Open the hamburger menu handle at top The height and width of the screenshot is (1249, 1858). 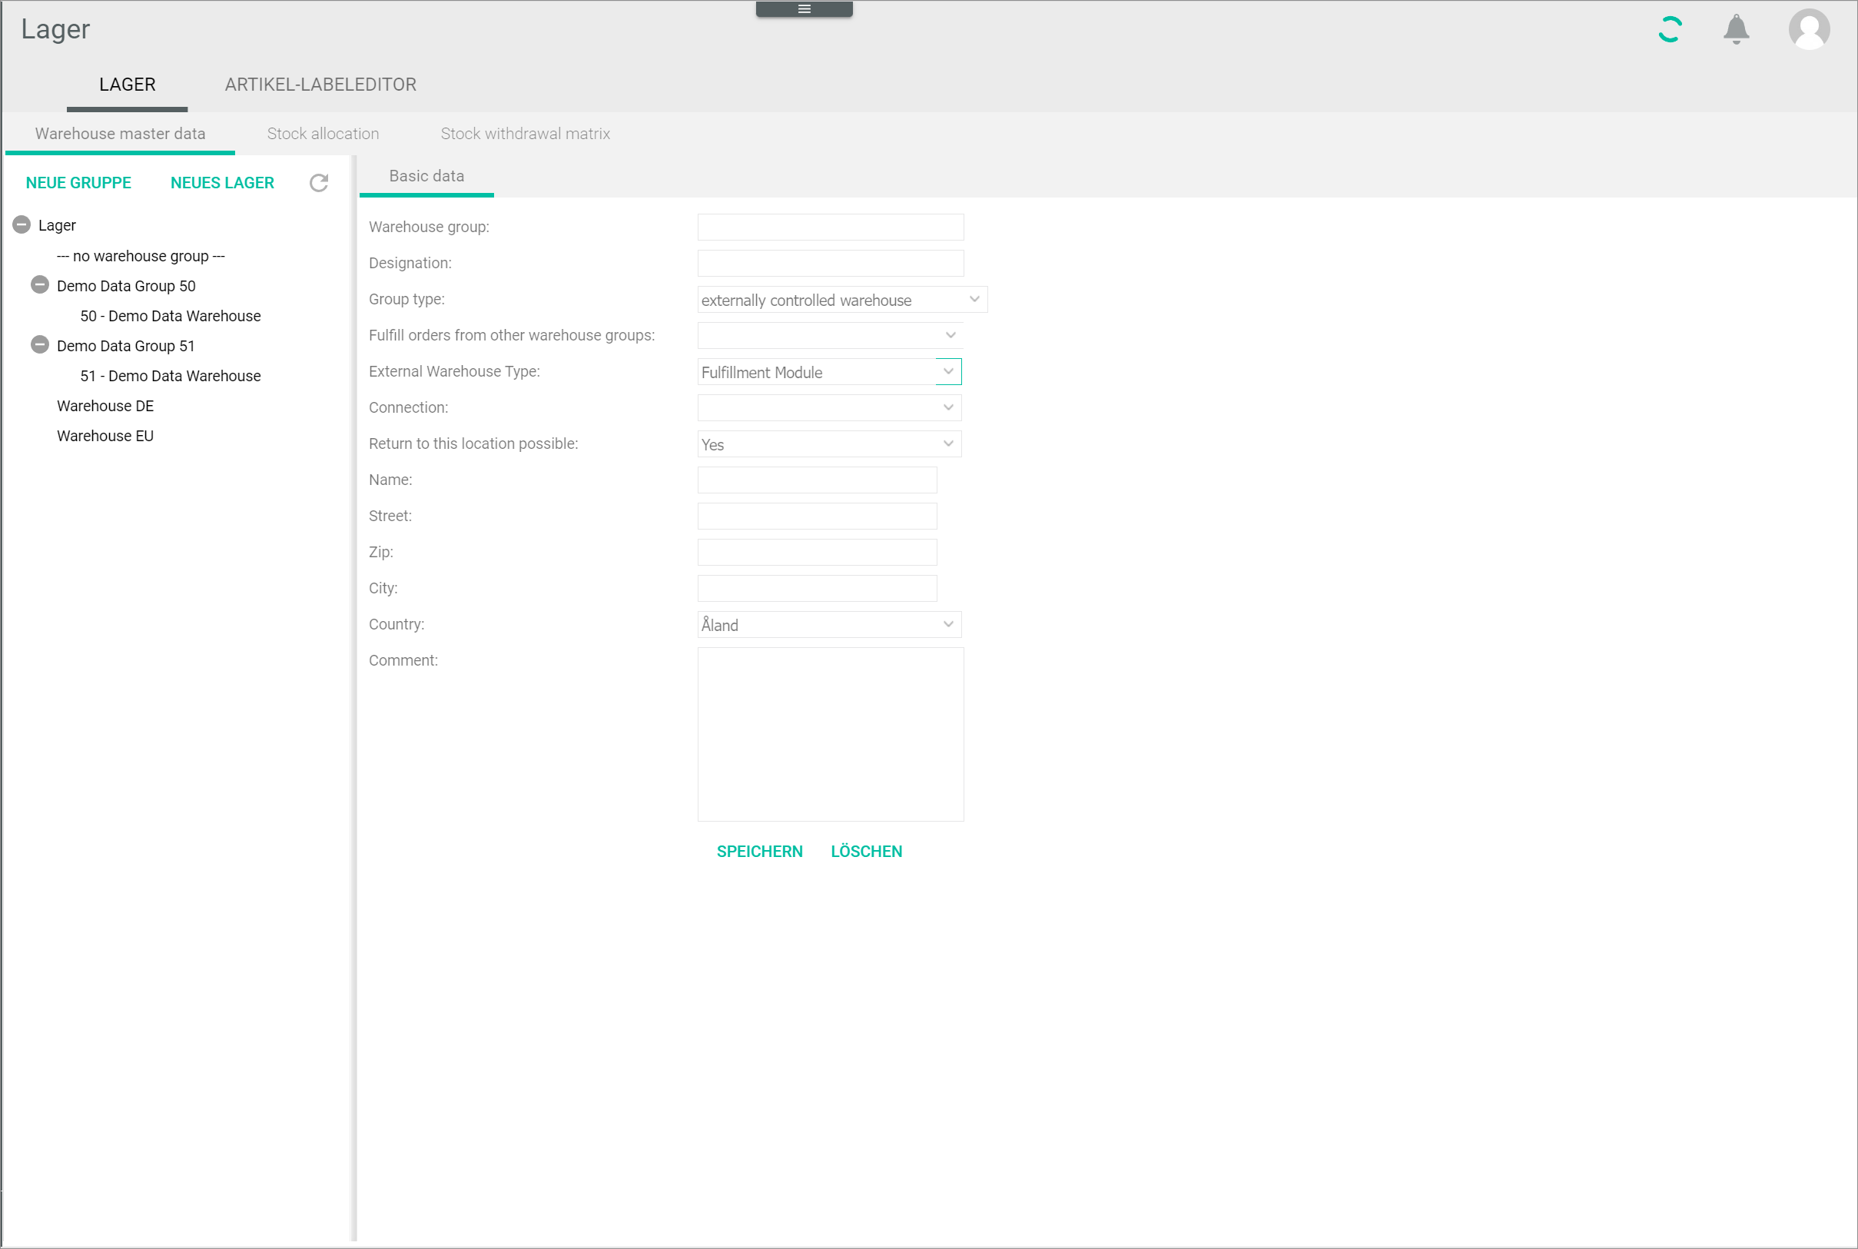click(x=804, y=8)
